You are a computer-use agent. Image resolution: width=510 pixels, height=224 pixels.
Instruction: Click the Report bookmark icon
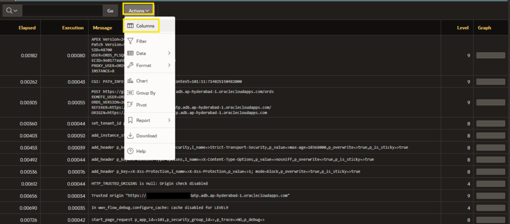click(130, 120)
